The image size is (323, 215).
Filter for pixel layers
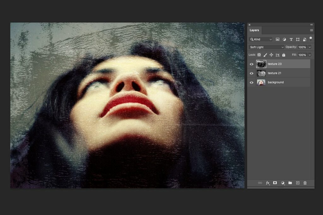tap(278, 39)
